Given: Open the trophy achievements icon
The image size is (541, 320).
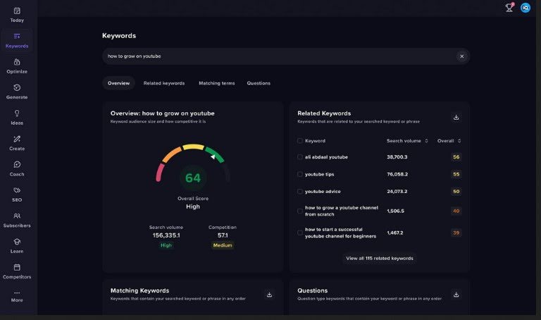Looking at the screenshot, I should click(x=509, y=8).
